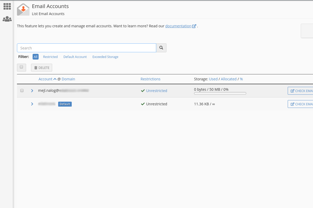Image resolution: width=313 pixels, height=208 pixels.
Task: Open the apps grid icon in sidebar
Action: point(7,6)
